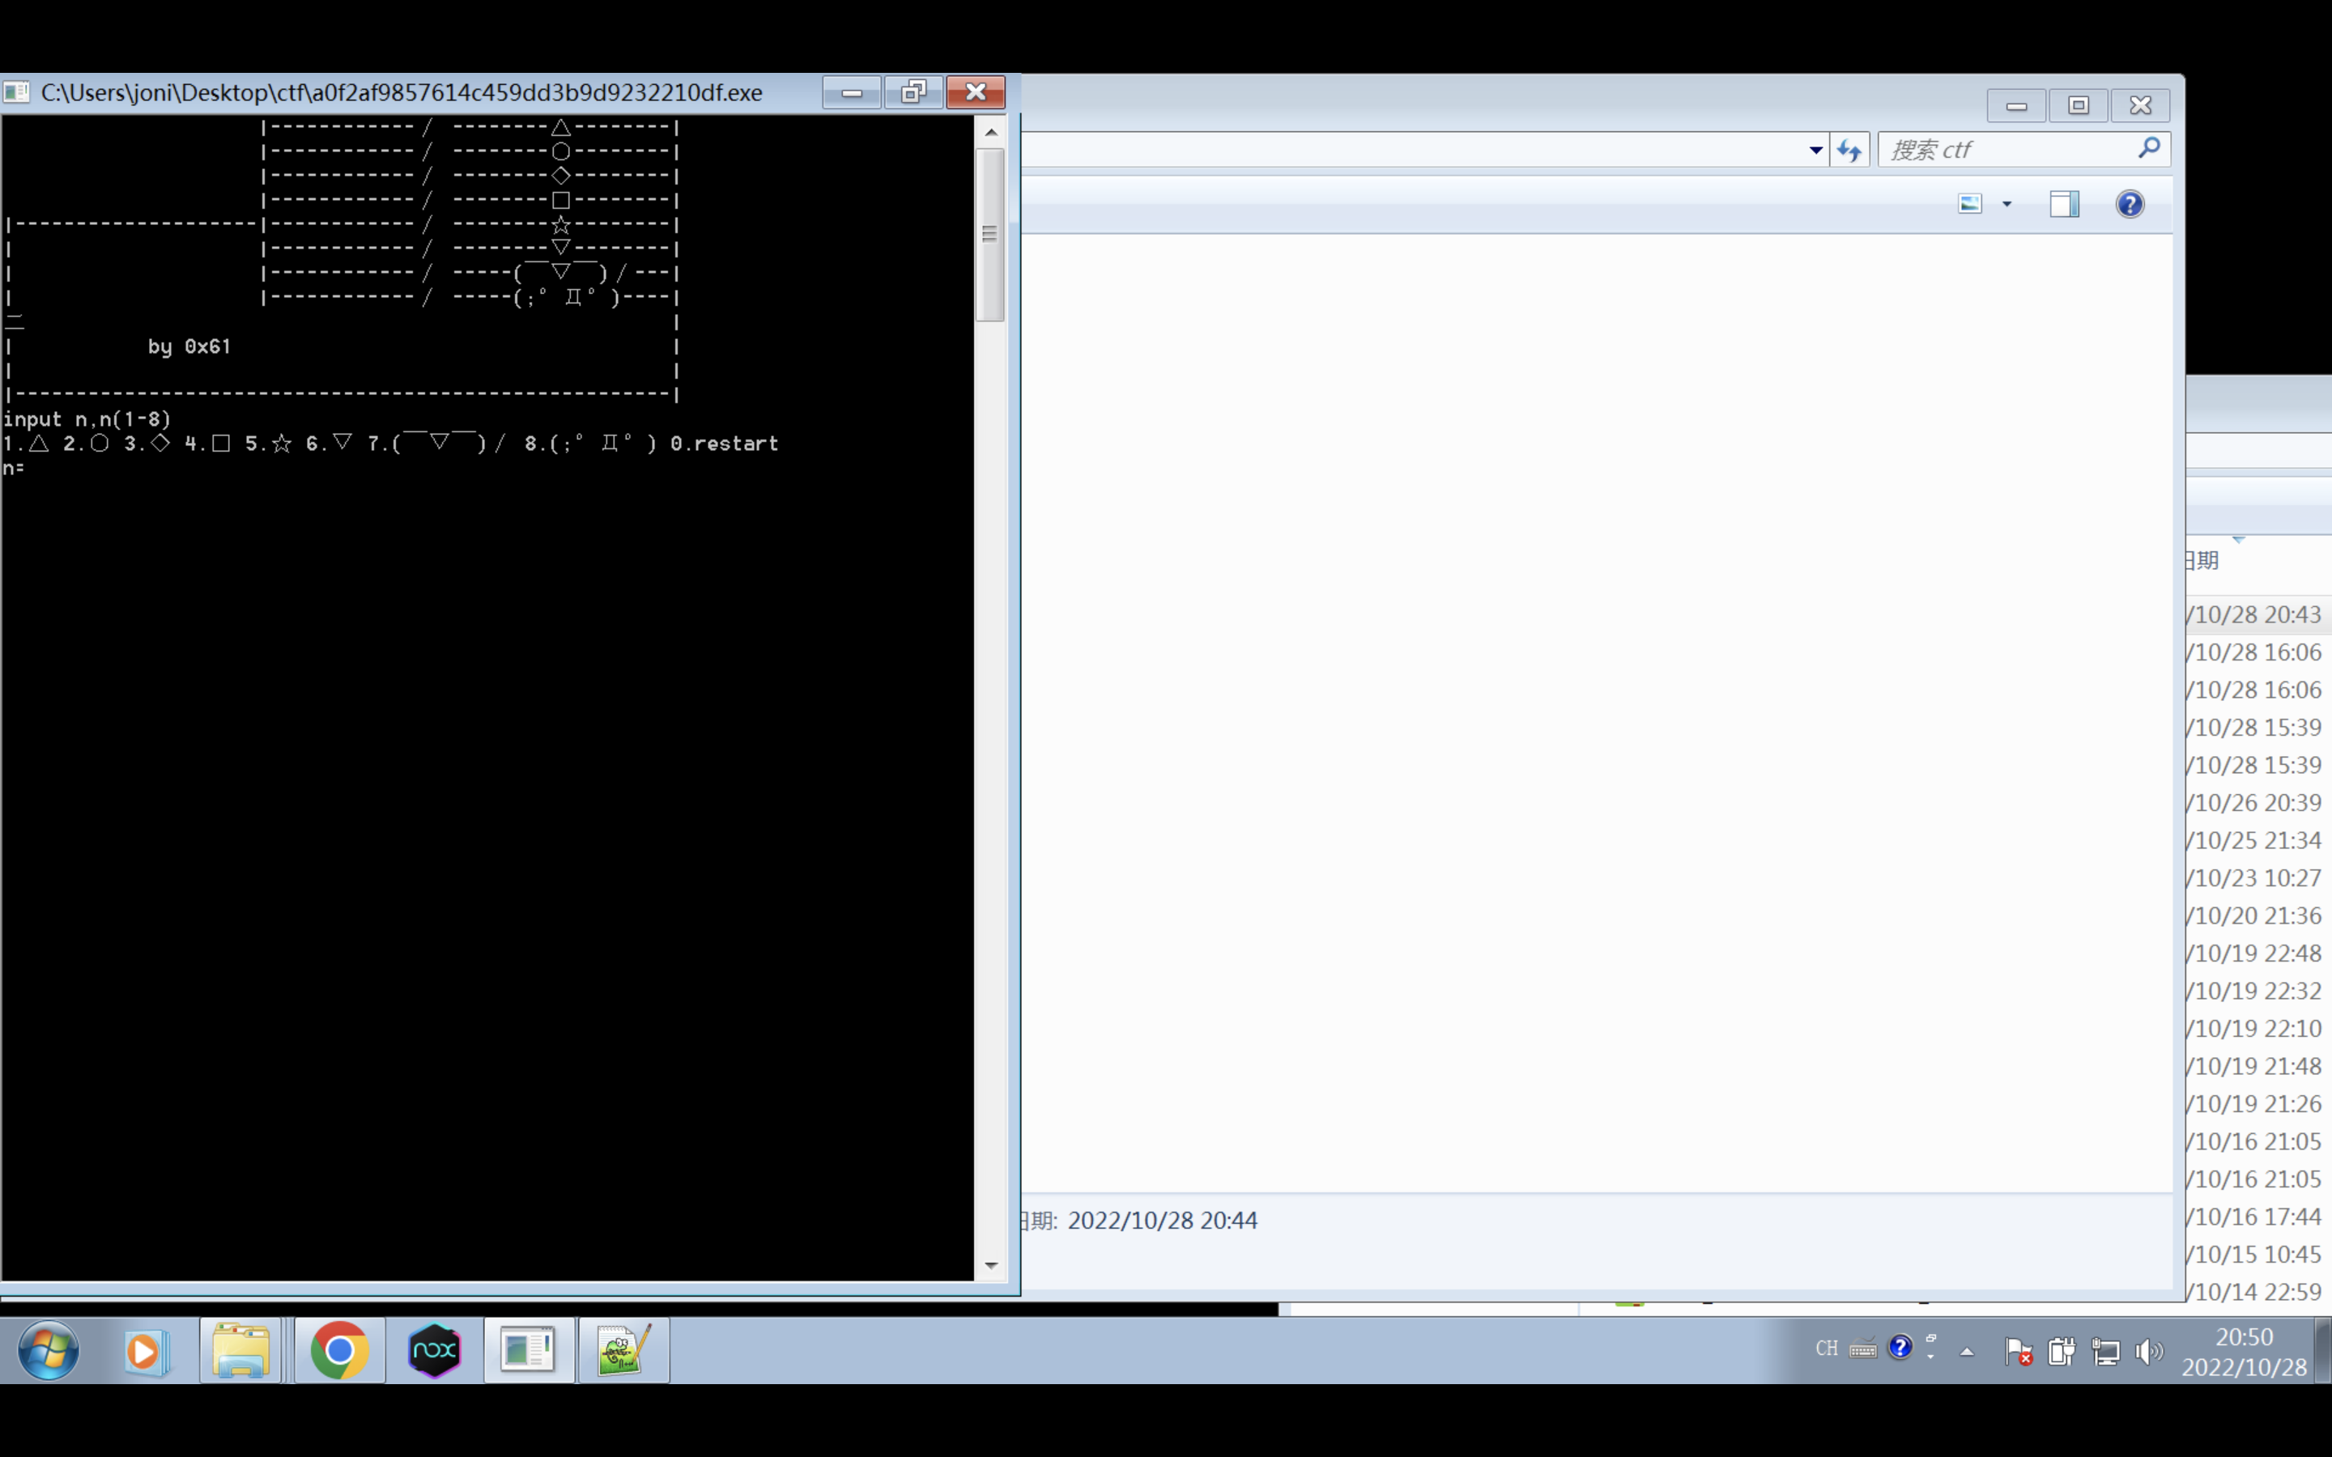
Task: Click the 'input n,n(1-8)' console line
Action: (87, 420)
